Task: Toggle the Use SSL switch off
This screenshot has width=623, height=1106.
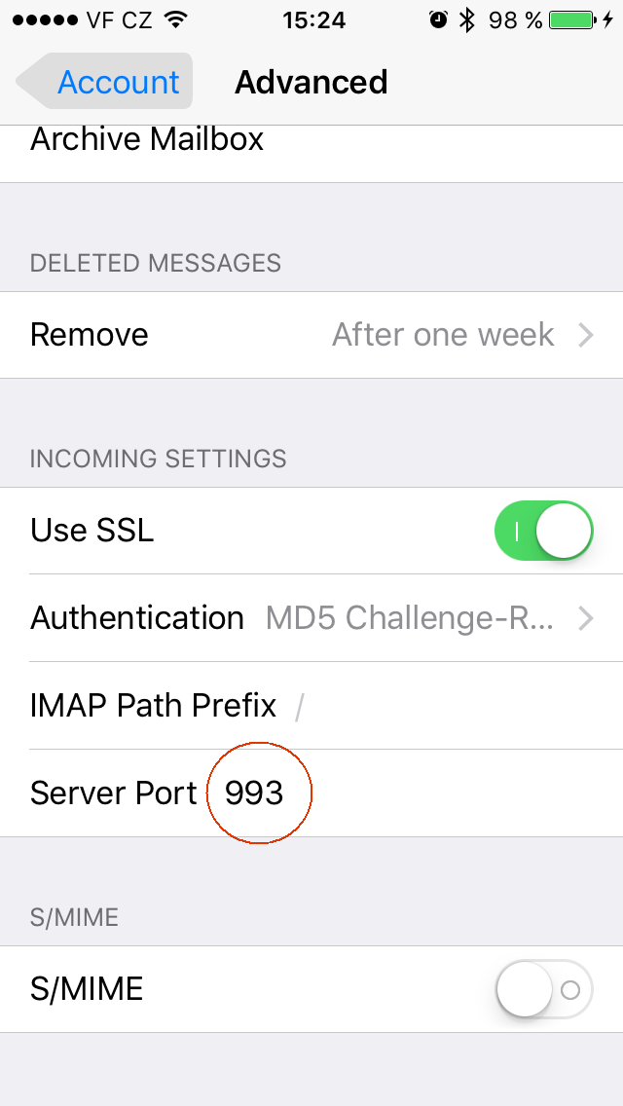Action: (x=544, y=531)
